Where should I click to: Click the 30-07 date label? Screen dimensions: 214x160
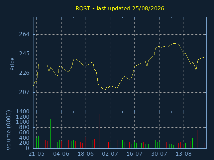pos(159,154)
